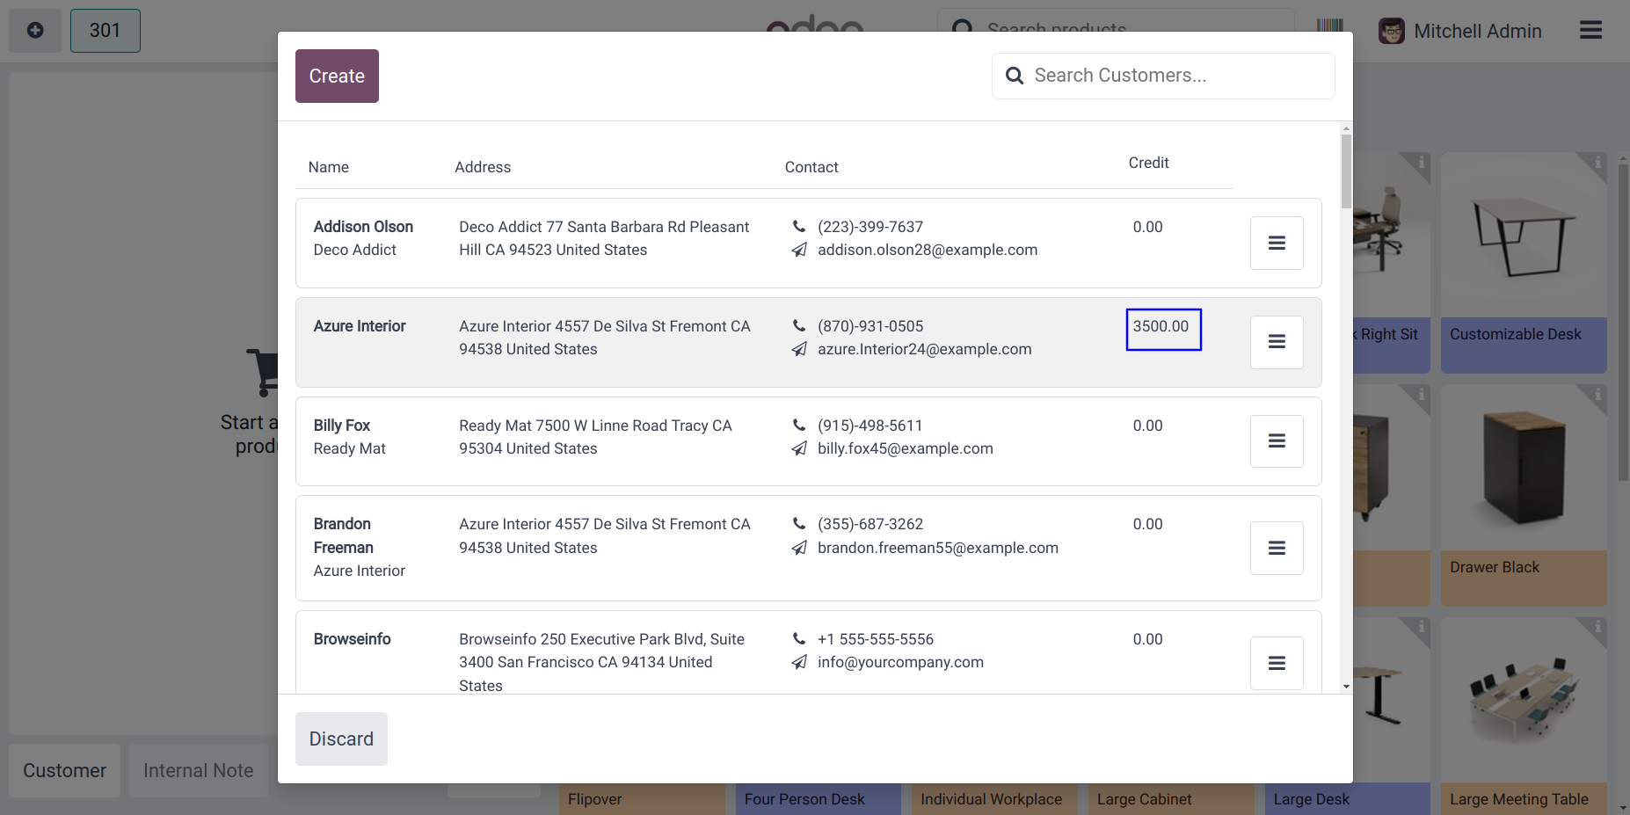Open the hamburger menu beside Mitchell Admin
This screenshot has height=815, width=1630.
click(1590, 31)
